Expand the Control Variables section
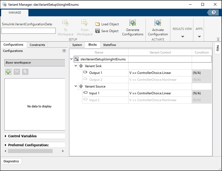 6,136
